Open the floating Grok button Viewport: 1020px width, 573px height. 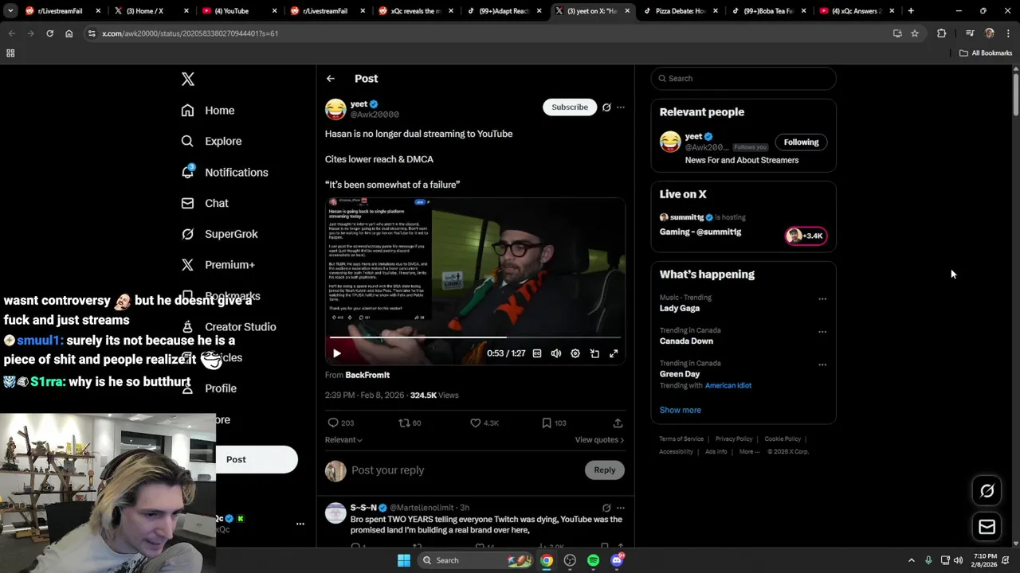click(987, 491)
